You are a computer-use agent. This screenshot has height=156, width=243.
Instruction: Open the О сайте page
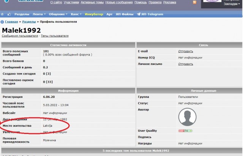tap(56, 2)
